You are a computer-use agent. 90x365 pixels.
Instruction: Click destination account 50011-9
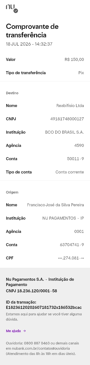(x=75, y=159)
